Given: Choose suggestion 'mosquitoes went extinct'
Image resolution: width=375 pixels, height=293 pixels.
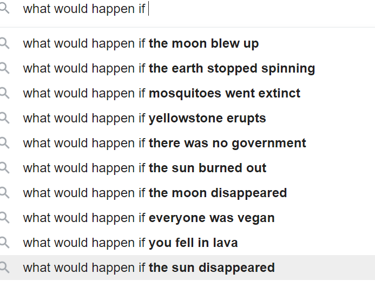Looking at the screenshot, I should pos(187,93).
